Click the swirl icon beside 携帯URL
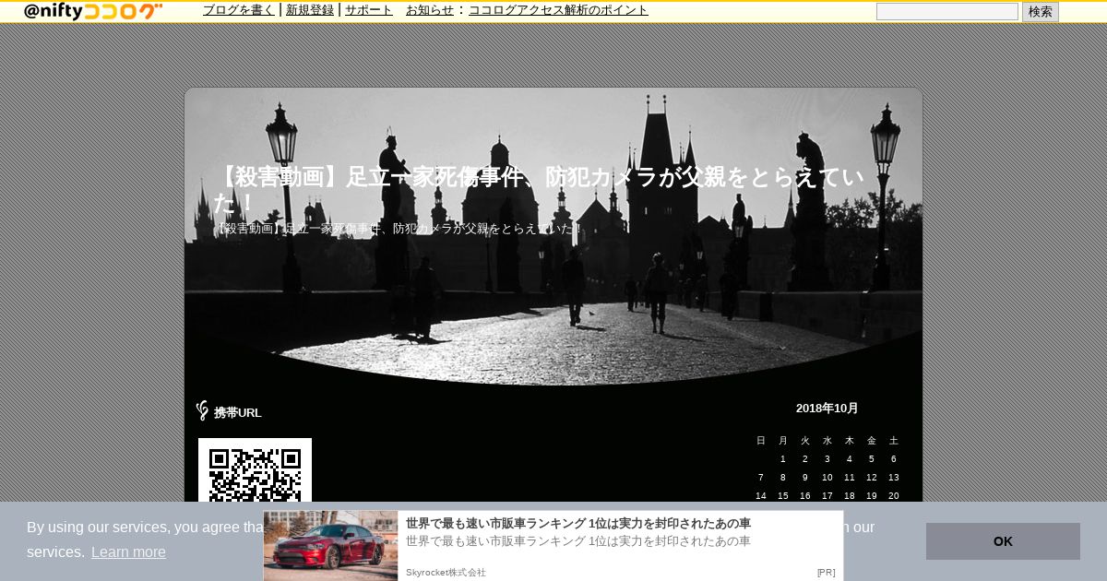Viewport: 1107px width, 581px height. point(202,411)
